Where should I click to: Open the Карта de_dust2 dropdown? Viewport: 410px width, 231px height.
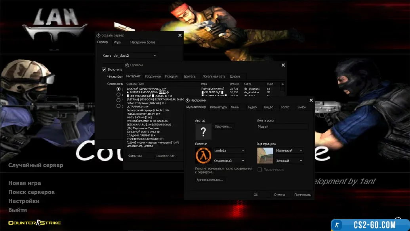click(135, 56)
